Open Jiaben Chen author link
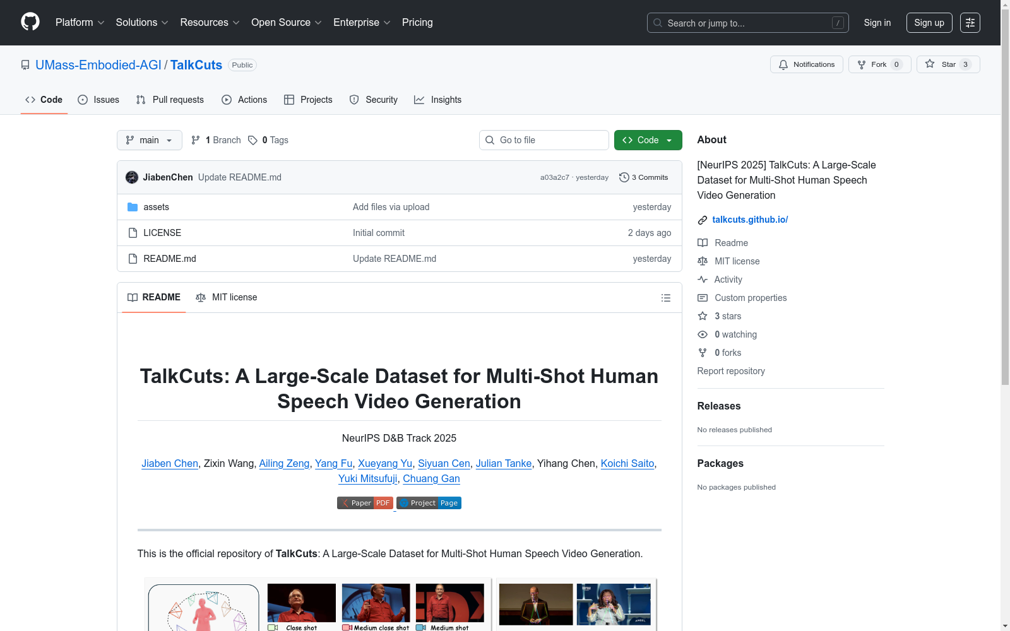Image resolution: width=1010 pixels, height=631 pixels. pyautogui.click(x=170, y=463)
